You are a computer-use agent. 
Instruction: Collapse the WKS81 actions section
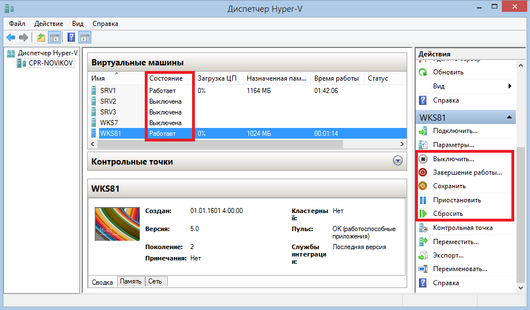(509, 117)
